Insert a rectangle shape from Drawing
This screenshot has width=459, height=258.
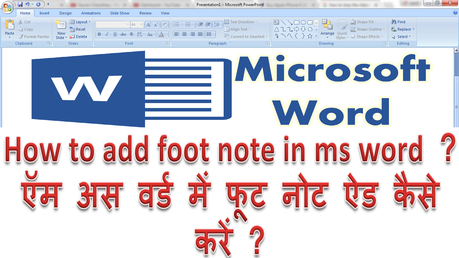297,22
